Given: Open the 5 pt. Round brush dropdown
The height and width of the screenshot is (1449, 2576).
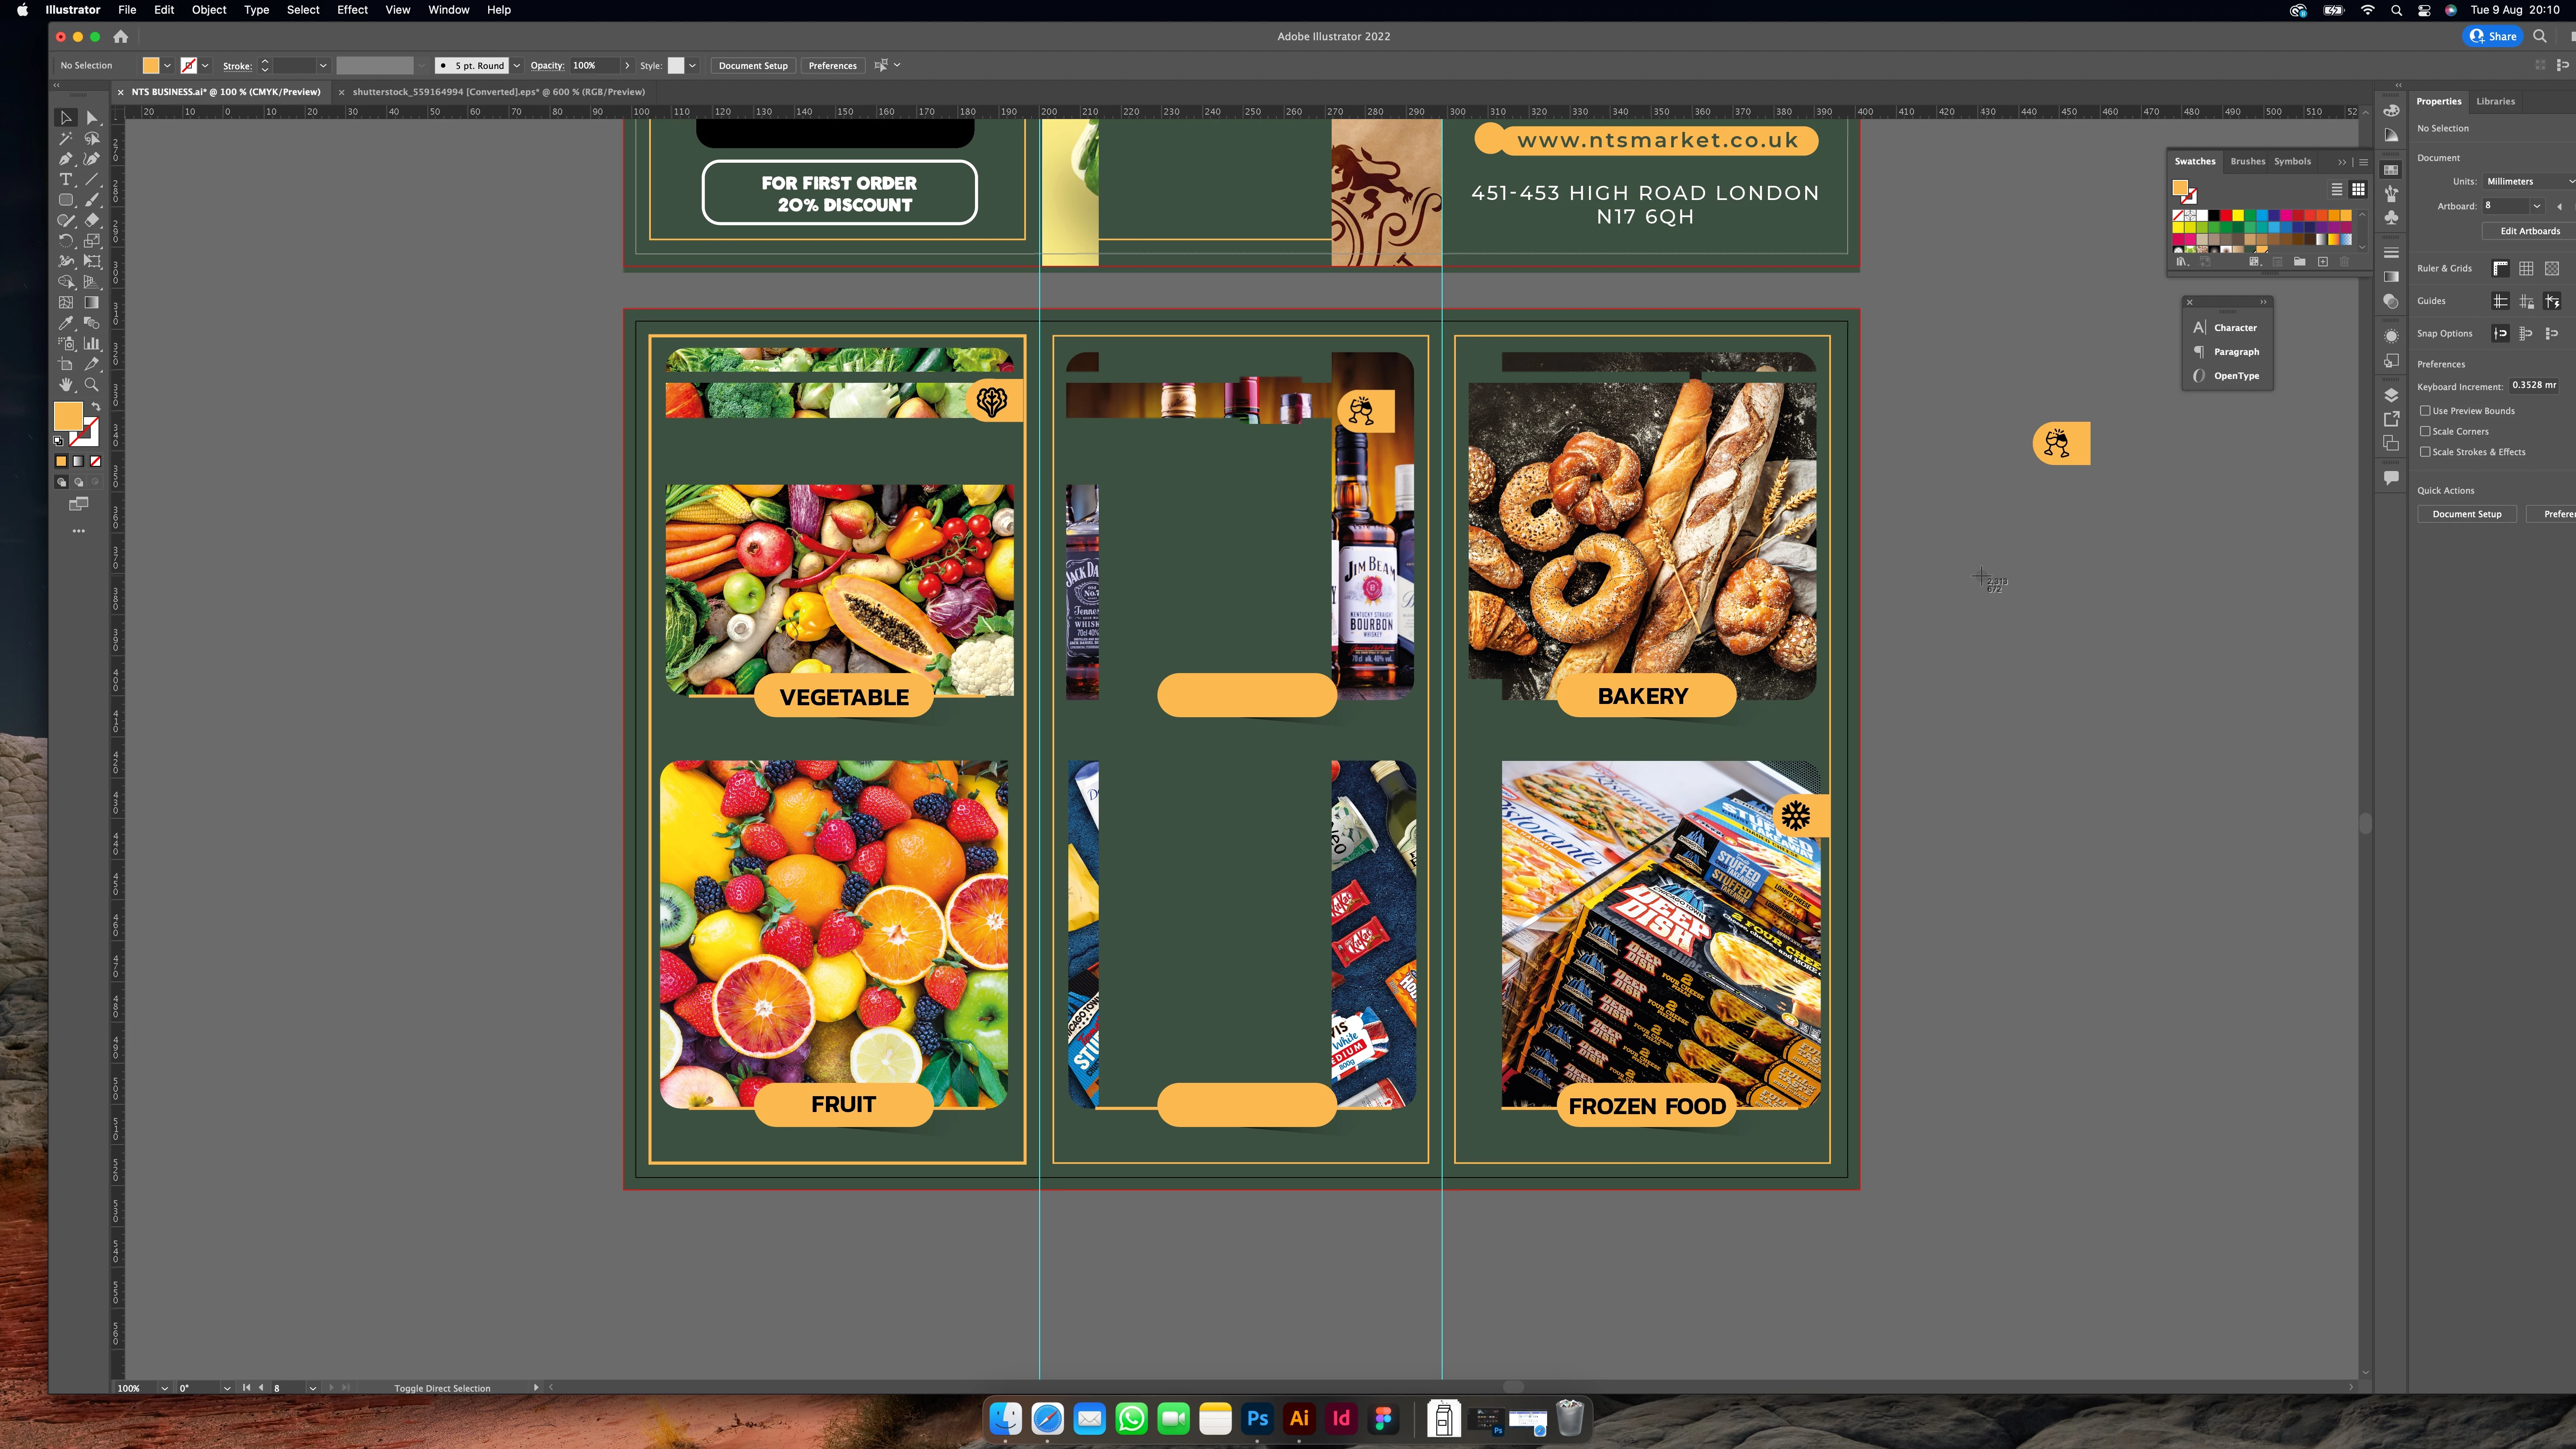Looking at the screenshot, I should pyautogui.click(x=516, y=66).
